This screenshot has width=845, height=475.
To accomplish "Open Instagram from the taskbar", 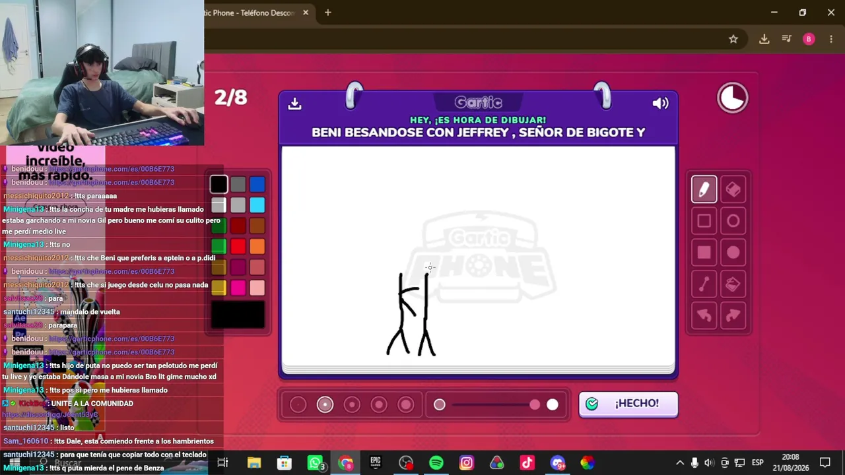I will click(467, 463).
